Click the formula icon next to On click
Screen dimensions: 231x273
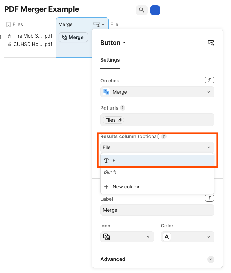pyautogui.click(x=209, y=80)
